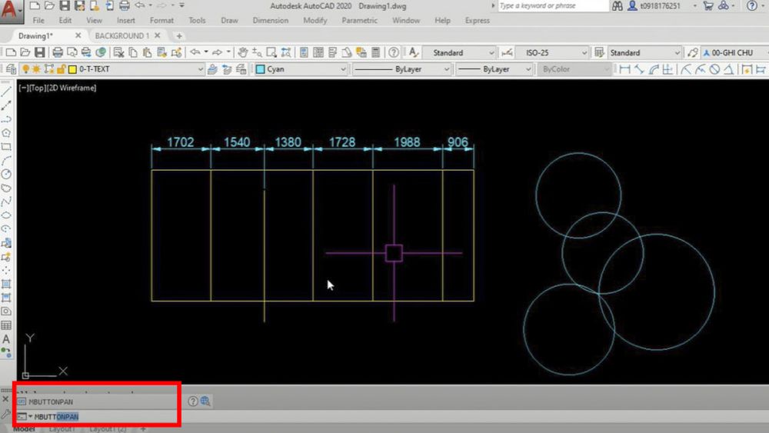Viewport: 769px width, 433px height.
Task: Click the Copy to clipboard icon
Action: pos(133,52)
